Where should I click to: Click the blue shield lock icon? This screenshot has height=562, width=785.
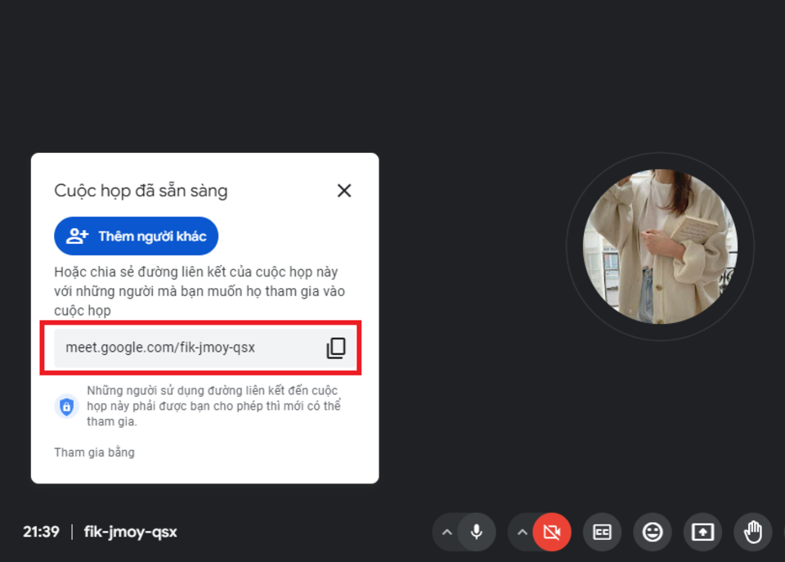[x=66, y=406]
